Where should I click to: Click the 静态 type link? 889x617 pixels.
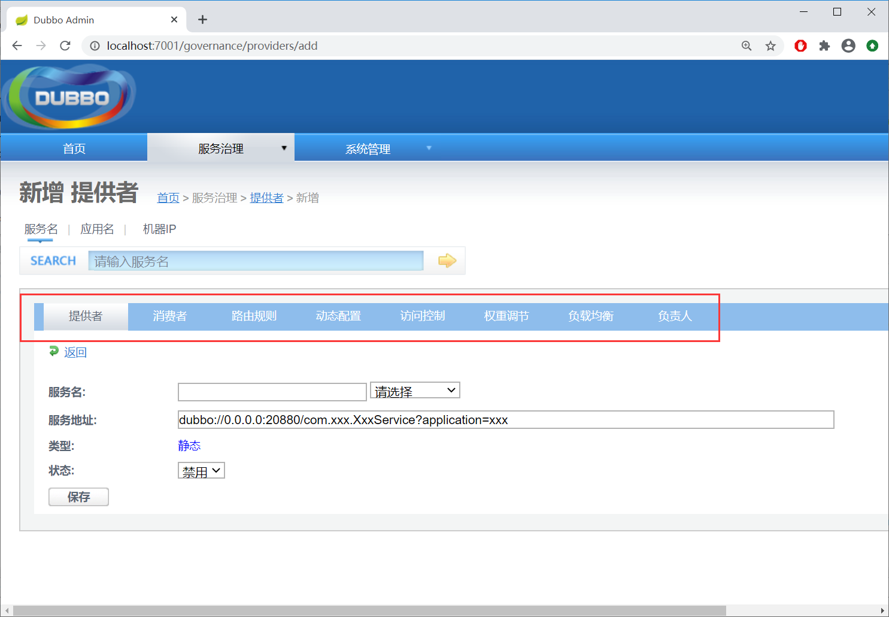click(189, 445)
